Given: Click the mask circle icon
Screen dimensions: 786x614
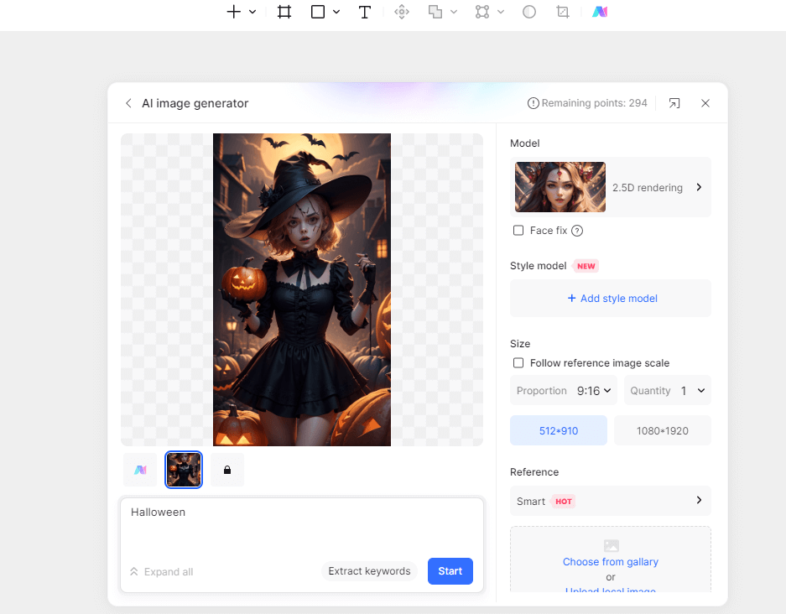Looking at the screenshot, I should point(529,12).
